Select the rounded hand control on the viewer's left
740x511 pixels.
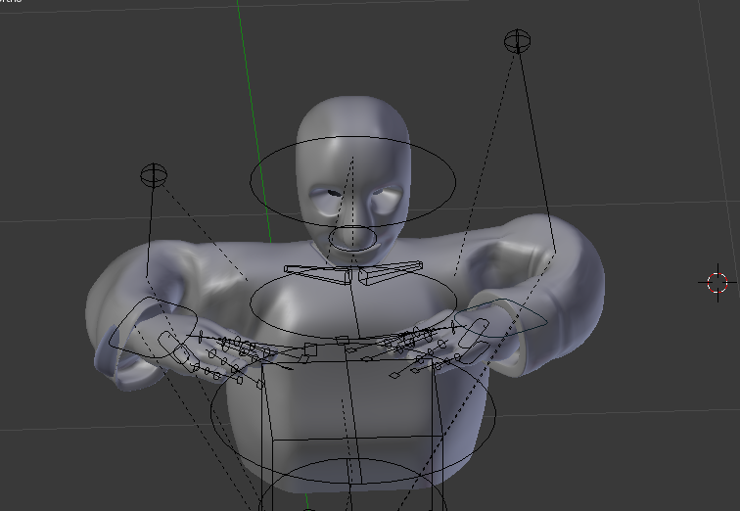coord(153,328)
